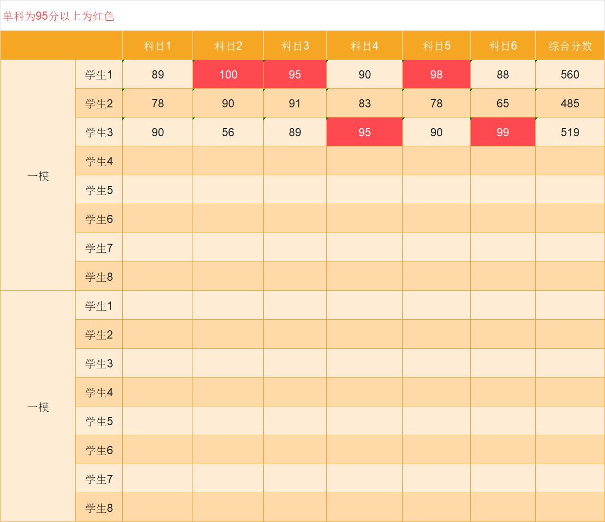Click the 学生3 row label in the first block
Screen dimensions: 605x522
point(98,131)
